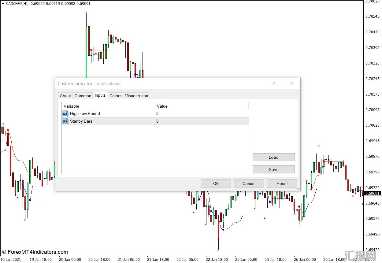This screenshot has height=263, width=382.
Task: Load saved input settings
Action: coord(274,157)
